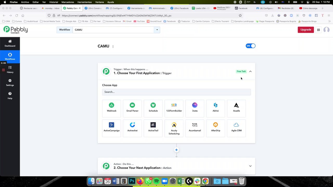
Task: Open Help in the sidebar
Action: pos(10,96)
